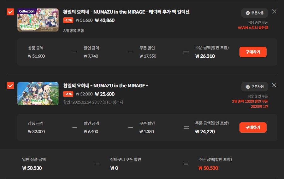The image size is (284, 179).
Task: Click the purple Collection badge
Action: coord(27,11)
